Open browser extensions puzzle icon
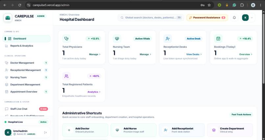265x140 pixels. [x=242, y=5]
